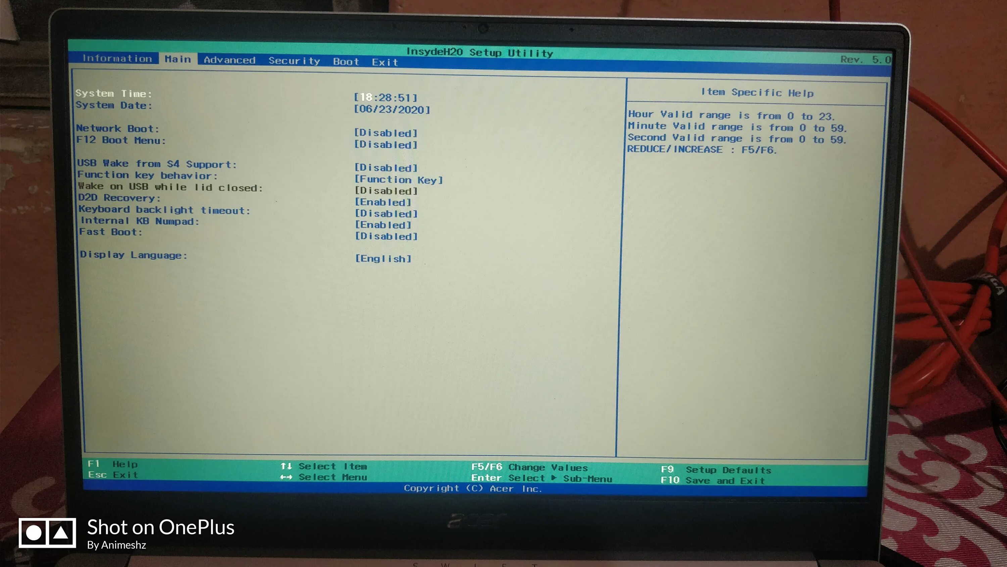Click the System Time value field
The height and width of the screenshot is (567, 1007).
pos(385,97)
